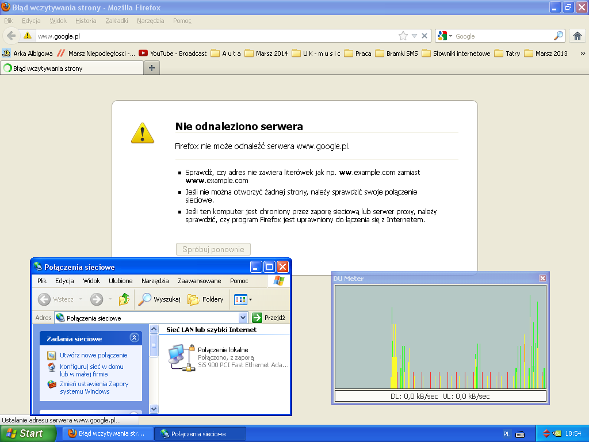Open the Firefox Zakładki menu
589x442 pixels.
(x=116, y=21)
